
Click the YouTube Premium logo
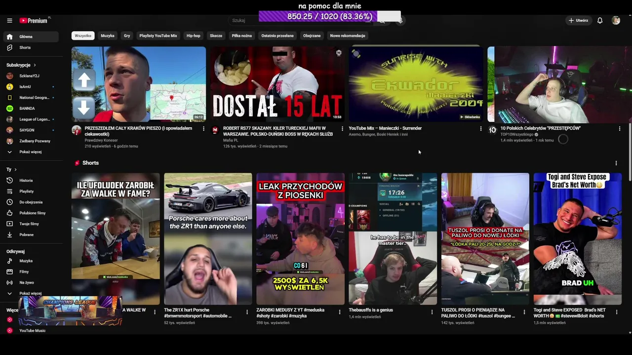click(35, 21)
